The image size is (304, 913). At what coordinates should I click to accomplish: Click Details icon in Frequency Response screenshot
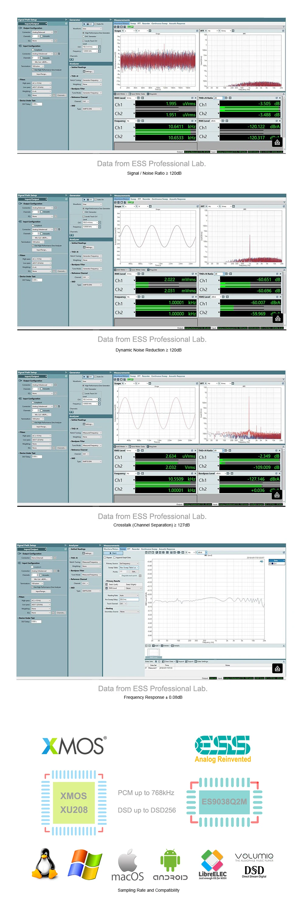[175, 645]
